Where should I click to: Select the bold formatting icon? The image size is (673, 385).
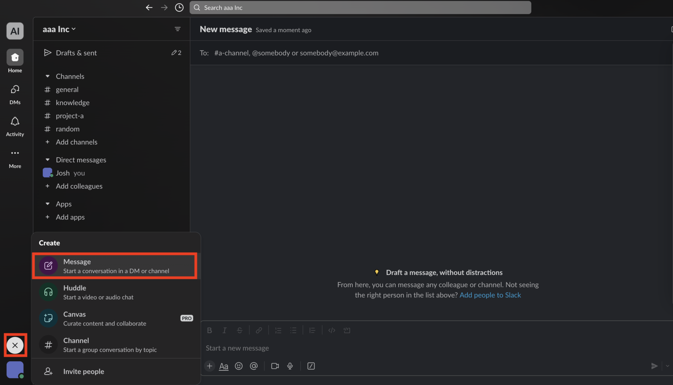209,330
